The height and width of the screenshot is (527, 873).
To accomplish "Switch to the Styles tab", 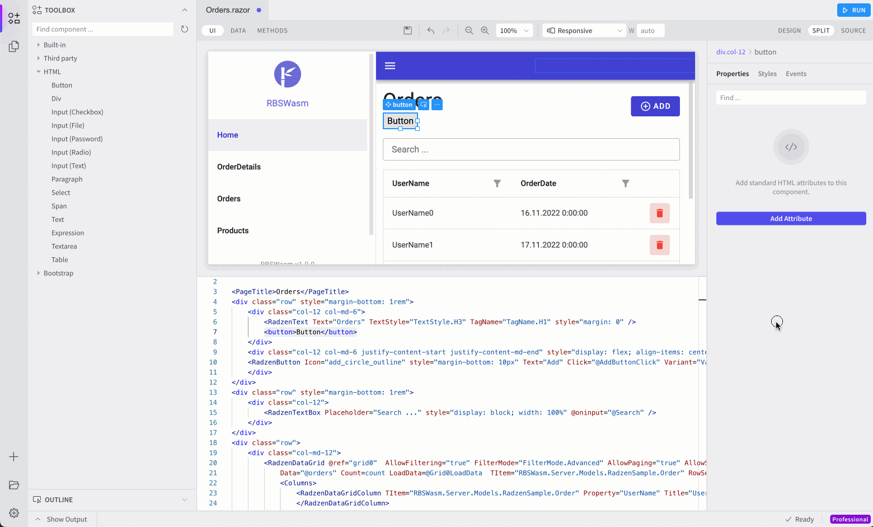I will (767, 74).
